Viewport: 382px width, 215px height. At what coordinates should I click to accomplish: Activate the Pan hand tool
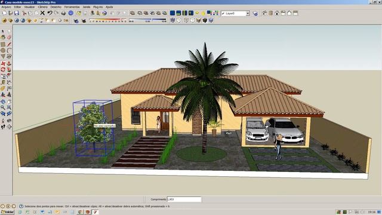tap(9, 102)
